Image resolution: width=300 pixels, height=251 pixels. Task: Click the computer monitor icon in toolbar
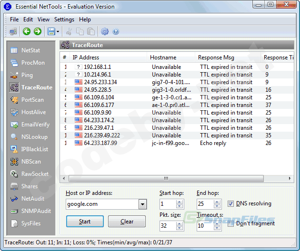pos(13,31)
